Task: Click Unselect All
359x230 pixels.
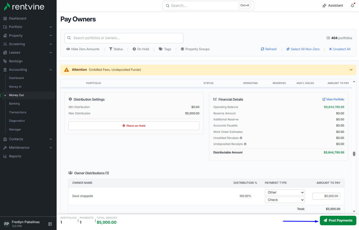Action: click(x=340, y=49)
